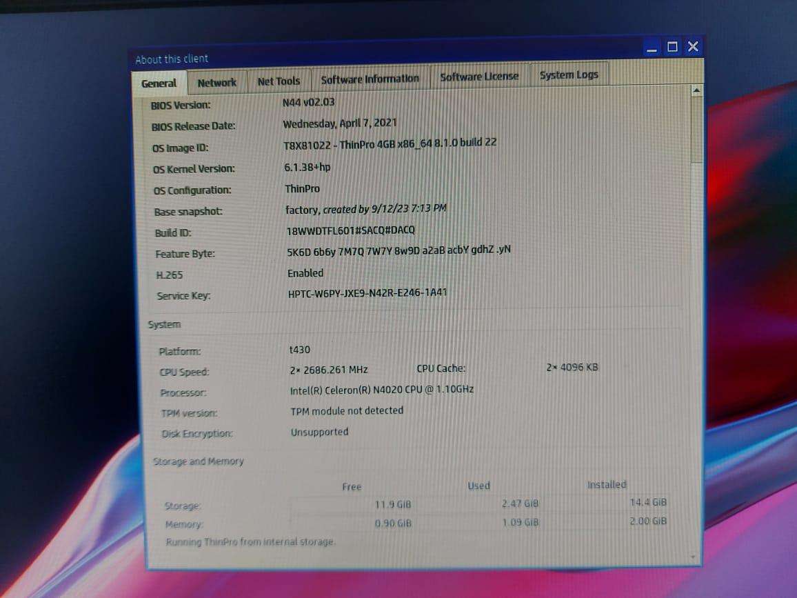
Task: Minimize the About this client window
Action: [651, 47]
